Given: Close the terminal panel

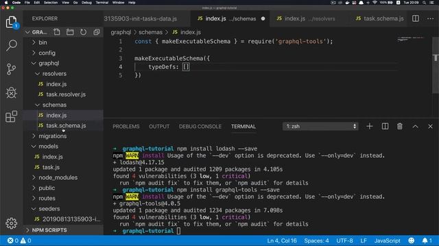Looking at the screenshot, I should pyautogui.click(x=430, y=126).
